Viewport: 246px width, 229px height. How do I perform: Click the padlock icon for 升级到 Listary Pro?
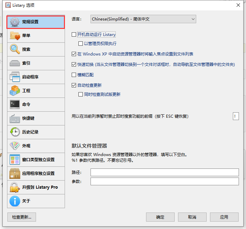pyautogui.click(x=15, y=187)
